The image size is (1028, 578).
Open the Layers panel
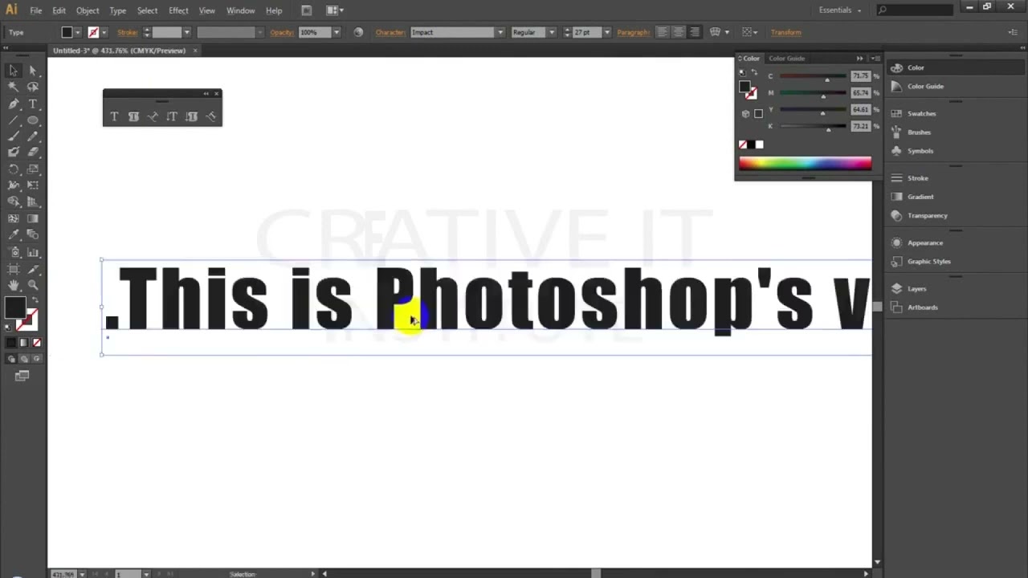point(916,288)
